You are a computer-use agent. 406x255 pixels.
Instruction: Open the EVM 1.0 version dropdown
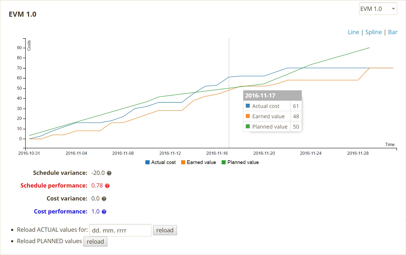pyautogui.click(x=378, y=9)
